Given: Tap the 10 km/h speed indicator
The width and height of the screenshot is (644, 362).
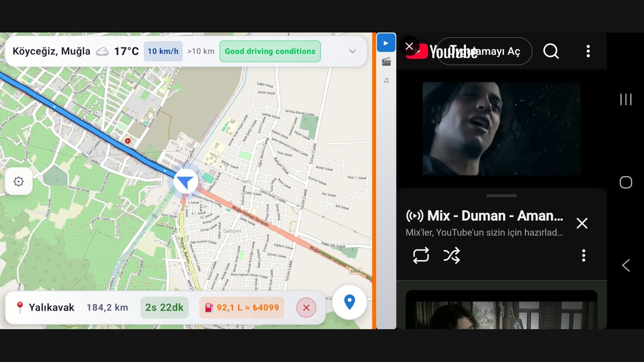Looking at the screenshot, I should pyautogui.click(x=163, y=51).
